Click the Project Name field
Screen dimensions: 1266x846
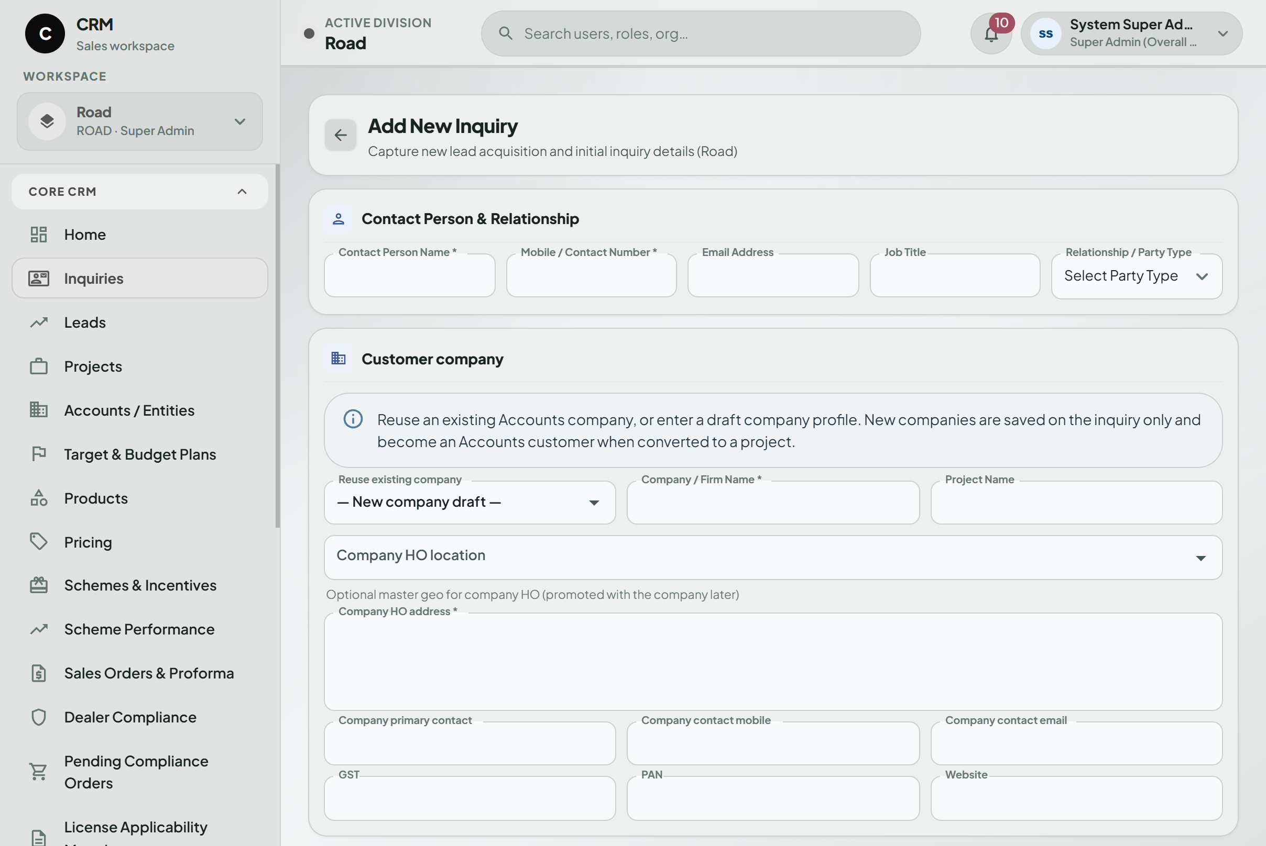click(1076, 503)
